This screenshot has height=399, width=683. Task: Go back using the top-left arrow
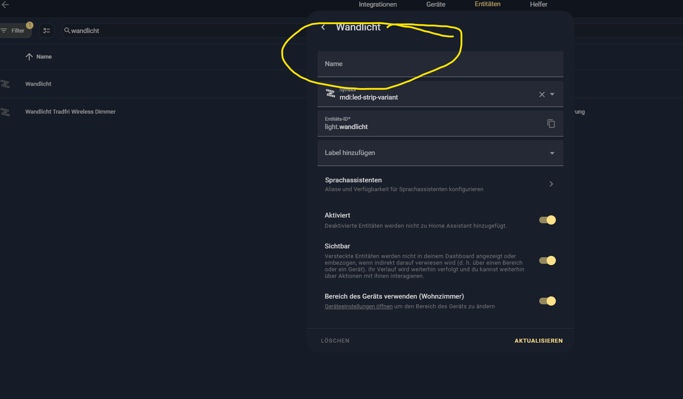pyautogui.click(x=5, y=4)
